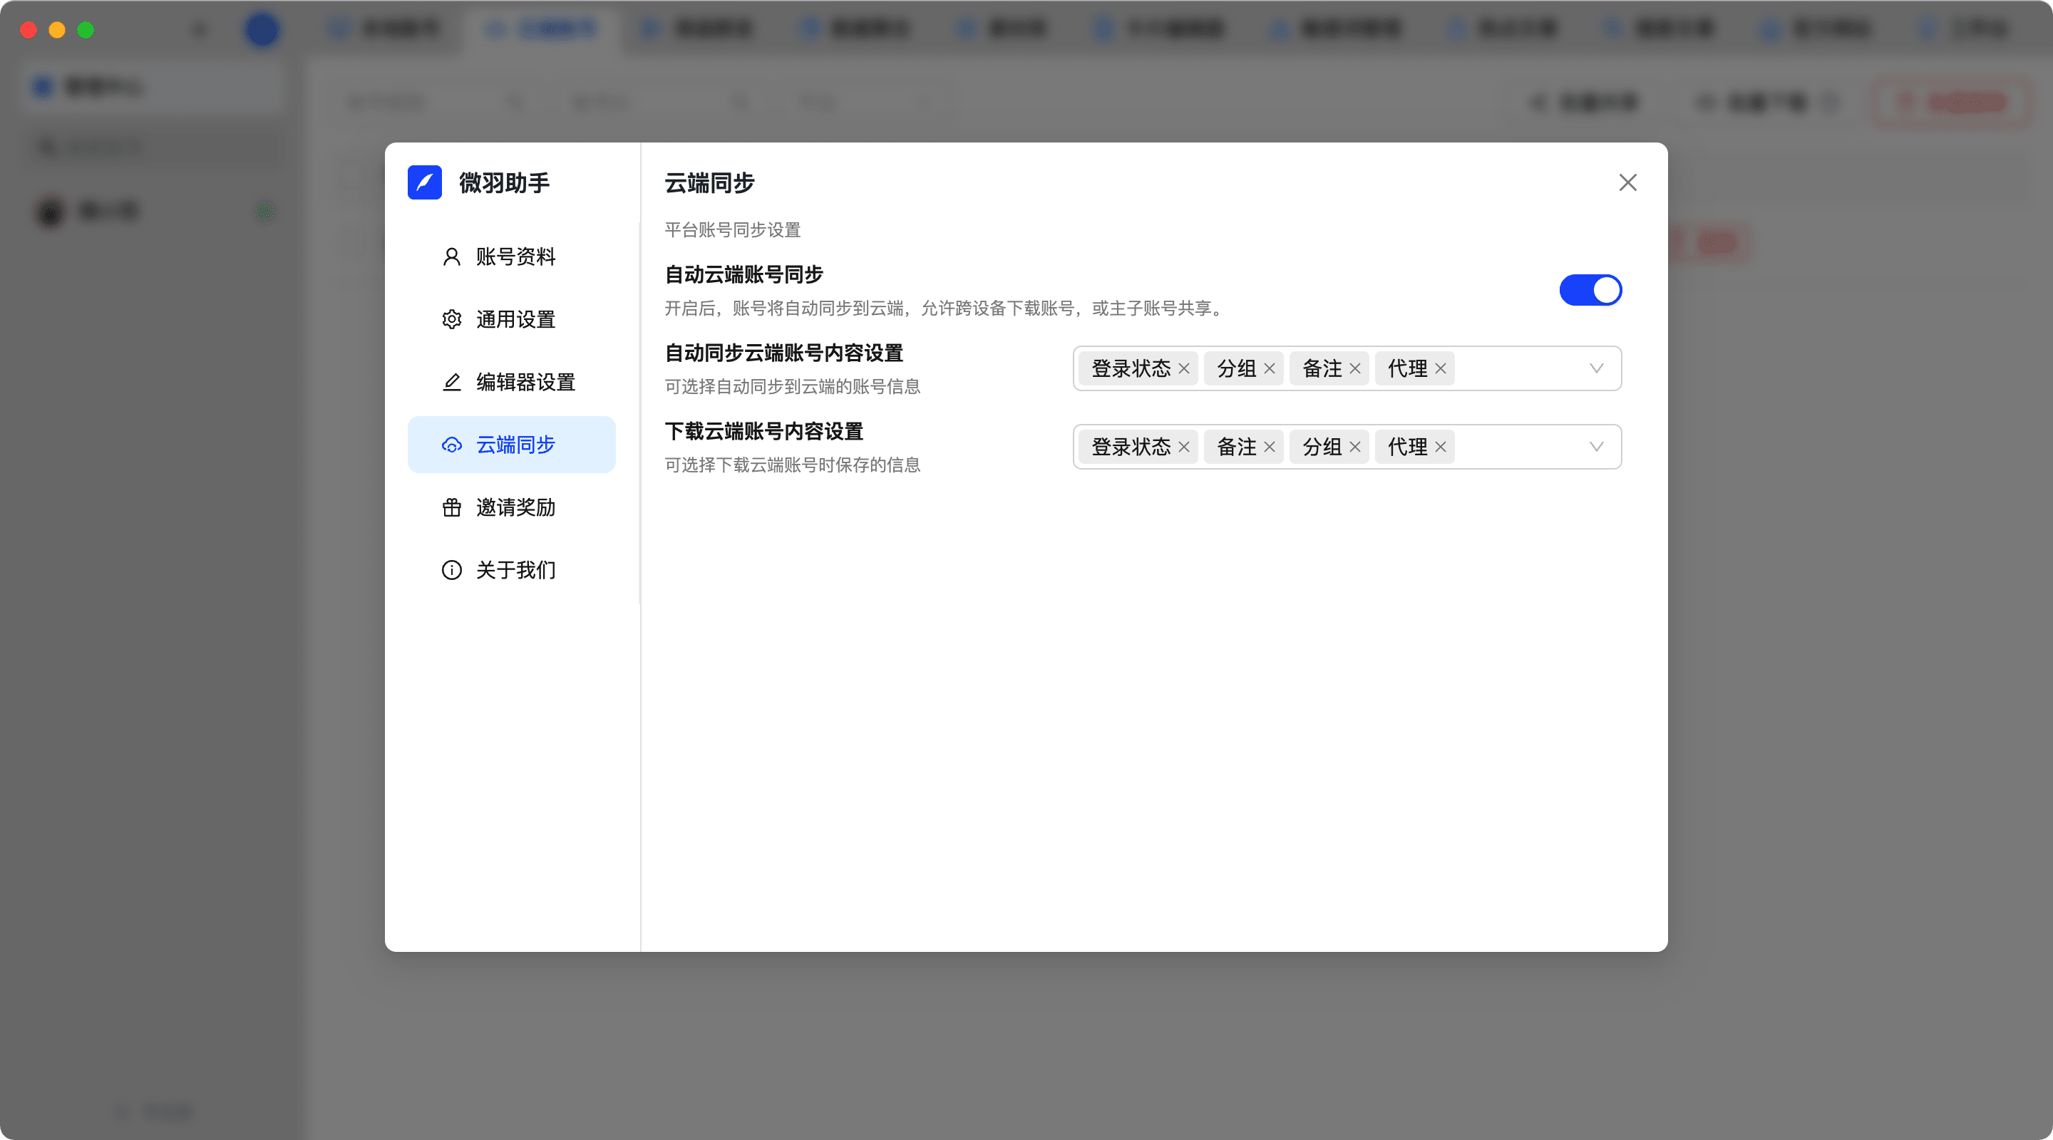Remove 代理 tag from the auto-sync content field
The image size is (2053, 1140).
(1440, 369)
